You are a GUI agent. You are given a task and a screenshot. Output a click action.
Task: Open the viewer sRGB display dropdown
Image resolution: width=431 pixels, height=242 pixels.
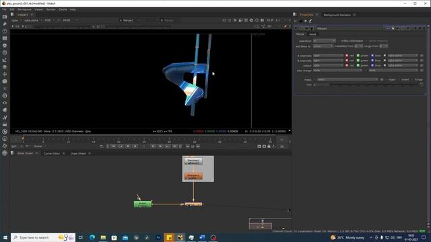point(70,20)
